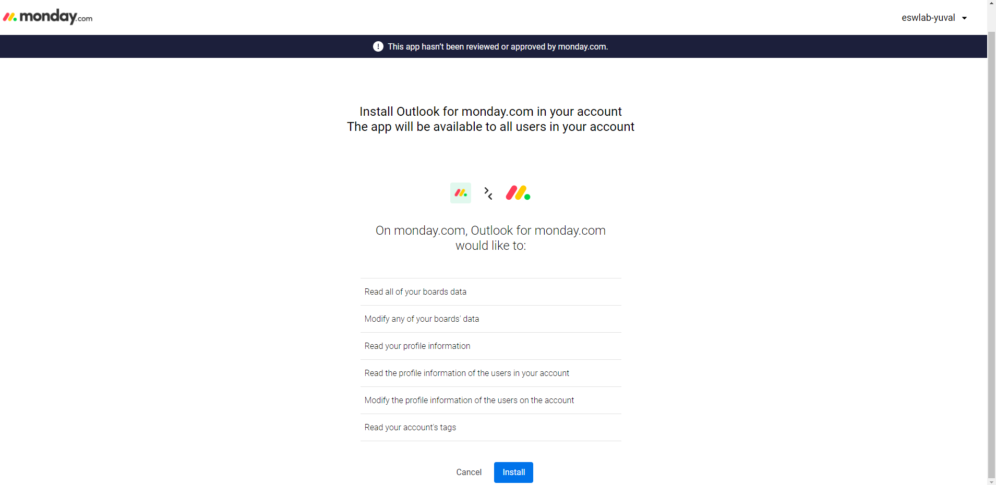
Task: Click the large monday.com logo icon
Action: coord(518,193)
